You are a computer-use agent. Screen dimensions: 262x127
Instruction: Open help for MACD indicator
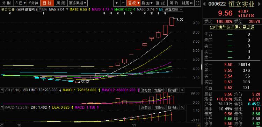(x=2, y=107)
